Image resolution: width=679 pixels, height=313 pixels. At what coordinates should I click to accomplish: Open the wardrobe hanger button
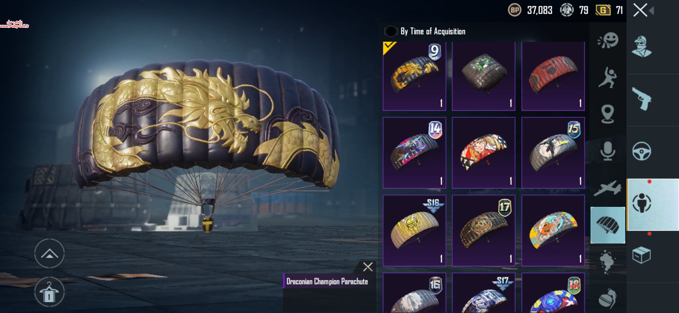point(49,292)
